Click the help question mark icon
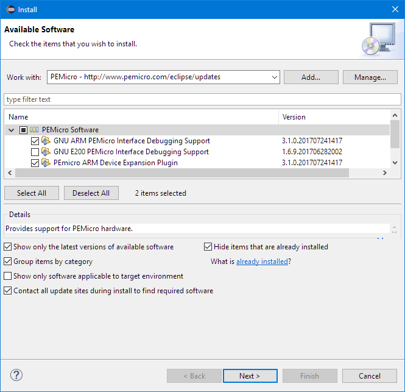405x392 pixels. (16, 376)
